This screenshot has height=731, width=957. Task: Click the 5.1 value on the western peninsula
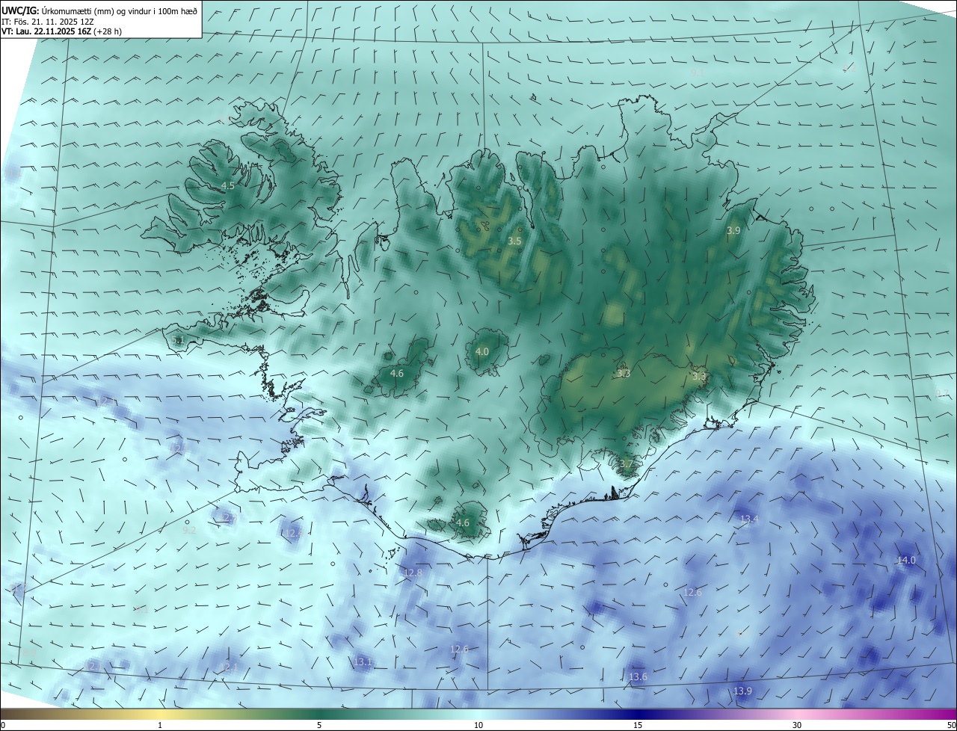coord(177,340)
